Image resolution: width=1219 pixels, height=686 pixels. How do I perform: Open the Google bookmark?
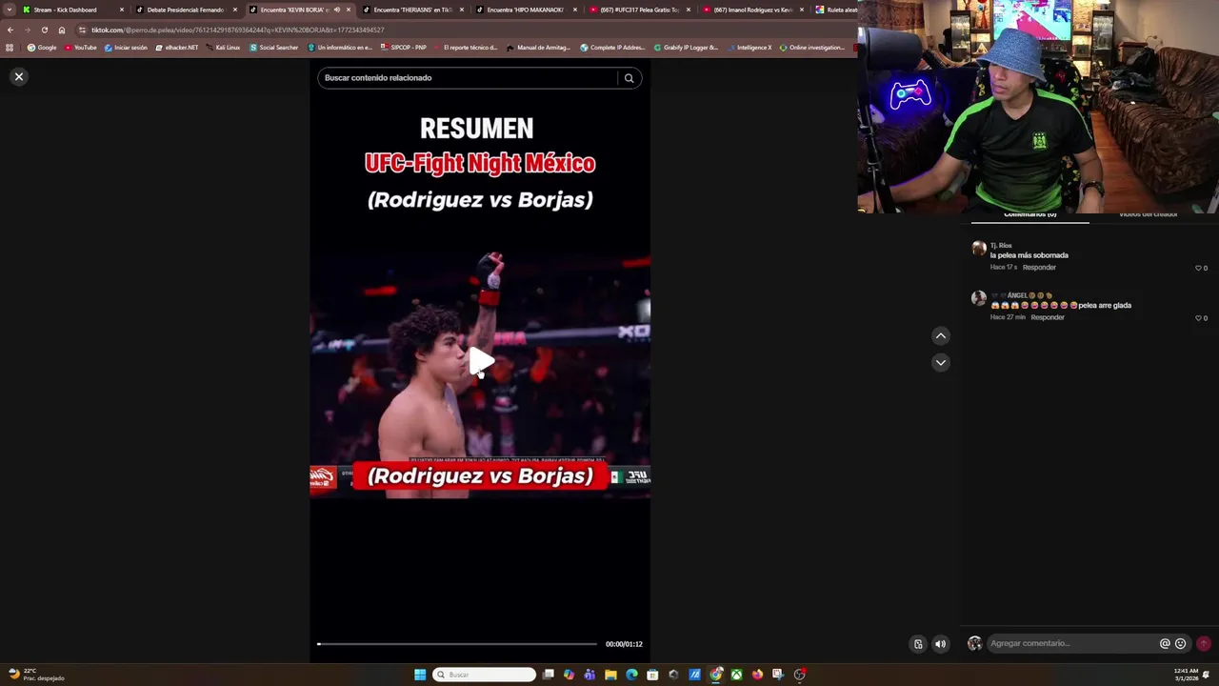pos(42,48)
